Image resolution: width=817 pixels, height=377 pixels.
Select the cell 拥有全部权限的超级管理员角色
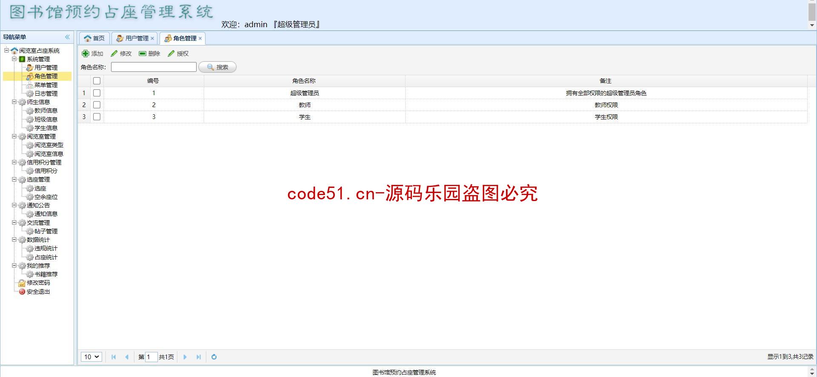[x=606, y=93]
